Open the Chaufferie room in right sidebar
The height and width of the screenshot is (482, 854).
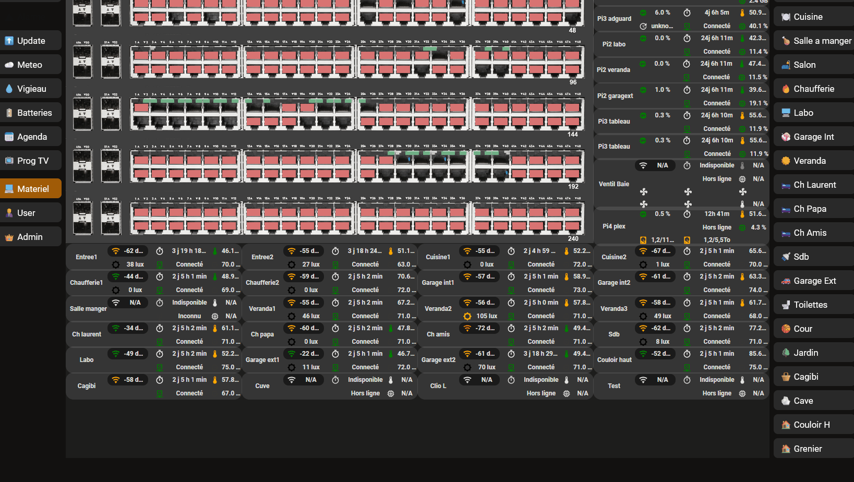pyautogui.click(x=813, y=89)
